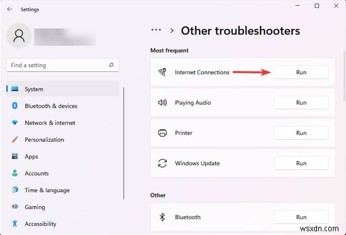This screenshot has height=235, width=346.
Task: Open the user profile avatar
Action: point(19,35)
